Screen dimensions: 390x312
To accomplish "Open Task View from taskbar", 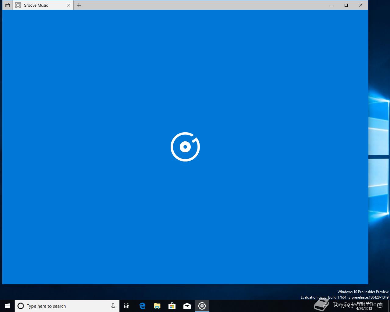I will pos(127,306).
